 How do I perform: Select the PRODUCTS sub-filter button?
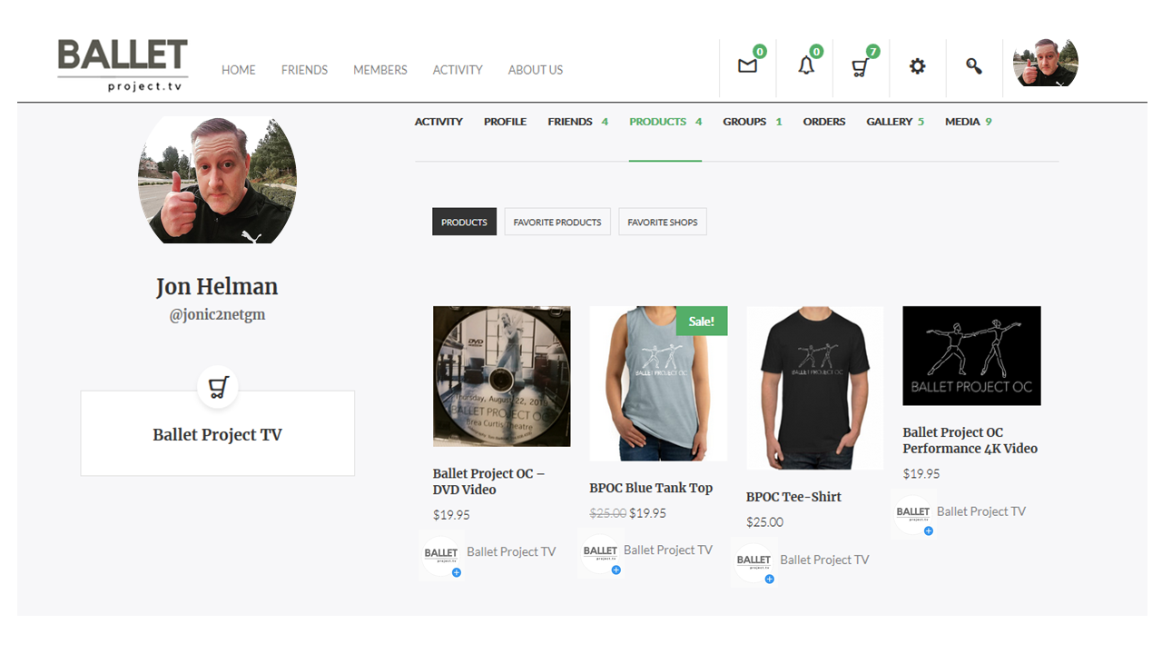464,222
